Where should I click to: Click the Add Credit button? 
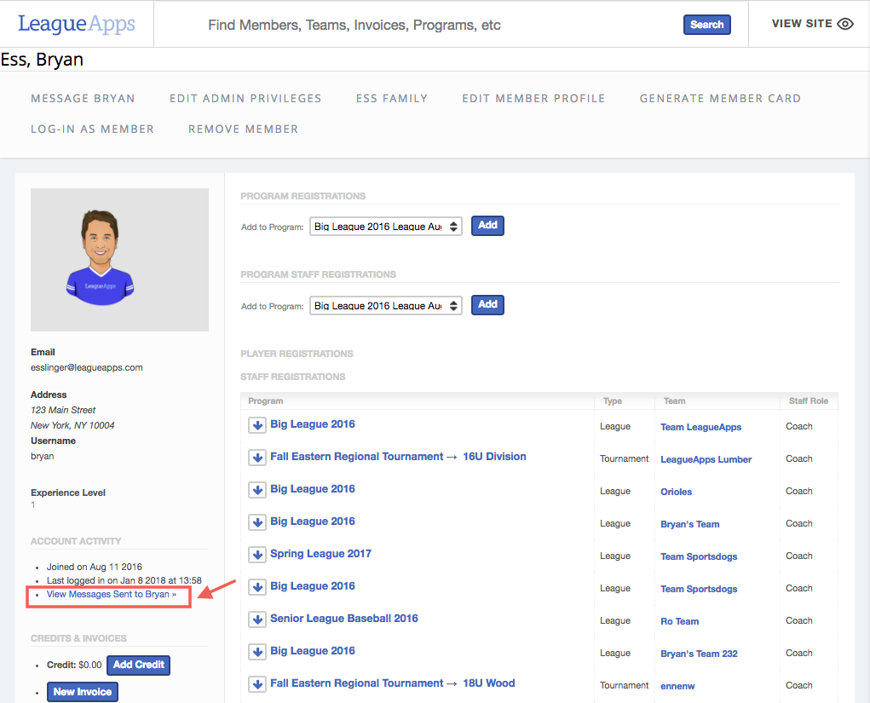click(x=139, y=665)
